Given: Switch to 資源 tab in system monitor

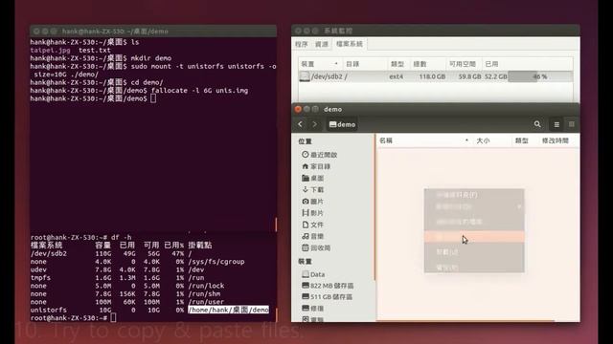Looking at the screenshot, I should (x=322, y=44).
